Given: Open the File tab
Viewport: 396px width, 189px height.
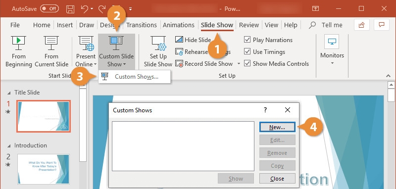Looking at the screenshot, I should tap(15, 25).
